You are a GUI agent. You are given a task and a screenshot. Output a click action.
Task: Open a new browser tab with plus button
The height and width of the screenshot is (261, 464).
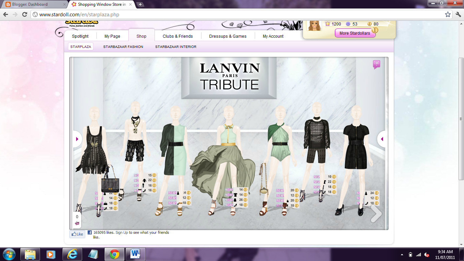[x=140, y=4]
